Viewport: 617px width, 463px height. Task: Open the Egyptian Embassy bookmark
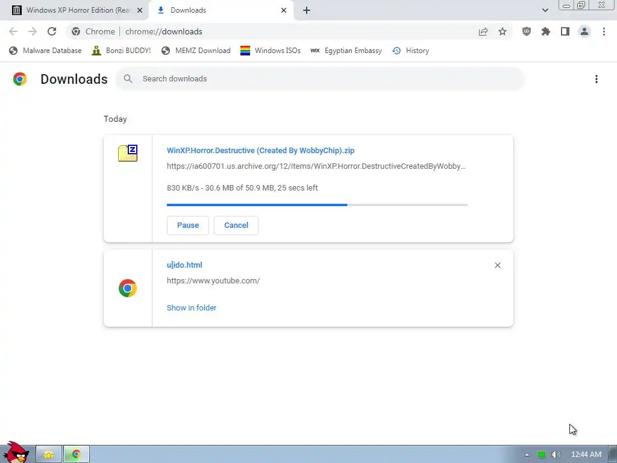pyautogui.click(x=346, y=51)
